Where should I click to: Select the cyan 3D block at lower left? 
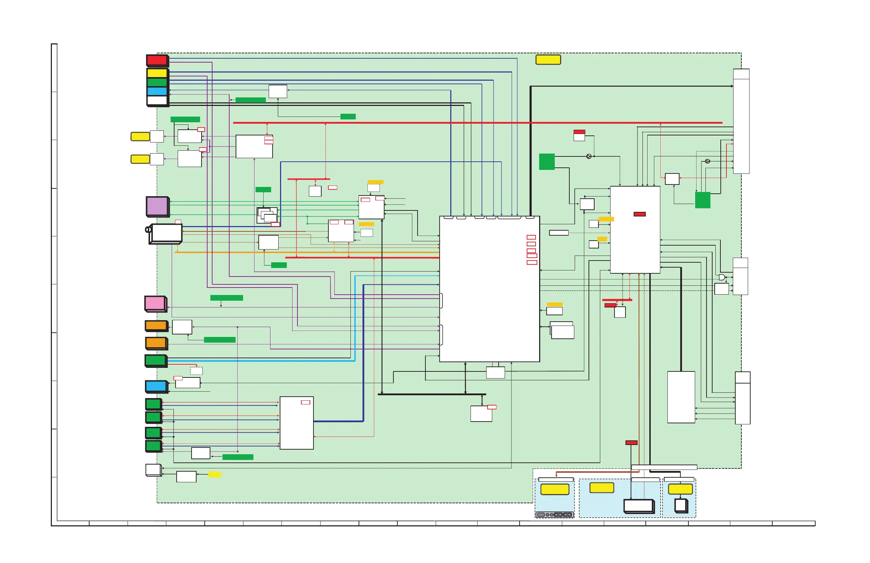point(157,386)
